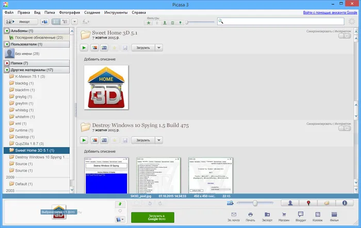Open the Вид menu
Viewport: 361px width, 228px height.
[x=37, y=12]
